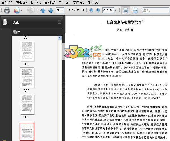Toggle the fit width scrolling mode

126,11
